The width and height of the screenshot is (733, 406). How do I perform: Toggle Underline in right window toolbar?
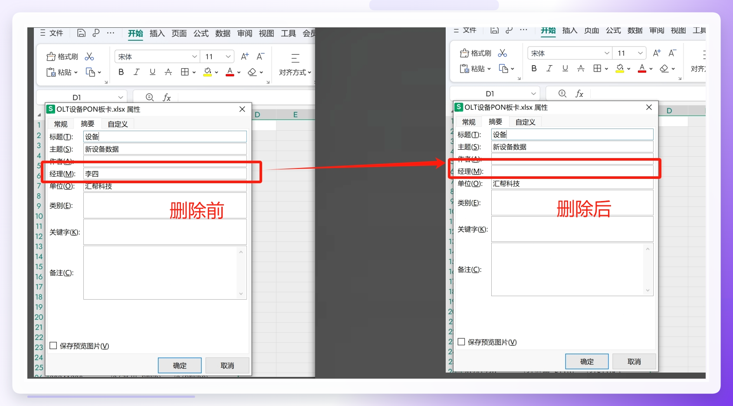coord(565,69)
